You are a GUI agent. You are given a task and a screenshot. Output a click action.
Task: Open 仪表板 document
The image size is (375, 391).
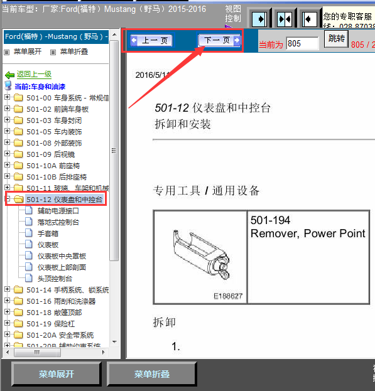pos(48,245)
